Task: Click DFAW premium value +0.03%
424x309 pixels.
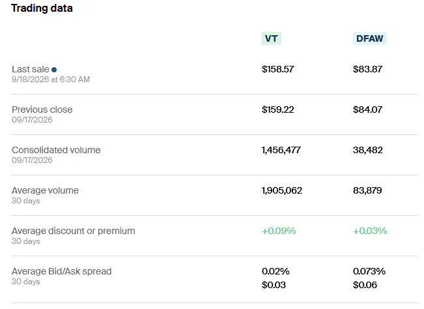Action: pos(370,231)
